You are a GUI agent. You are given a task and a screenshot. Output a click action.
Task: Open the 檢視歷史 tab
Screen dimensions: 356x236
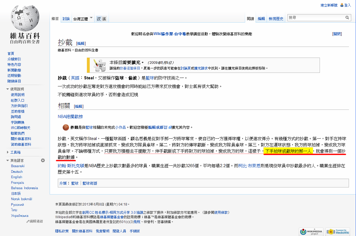pyautogui.click(x=276, y=19)
